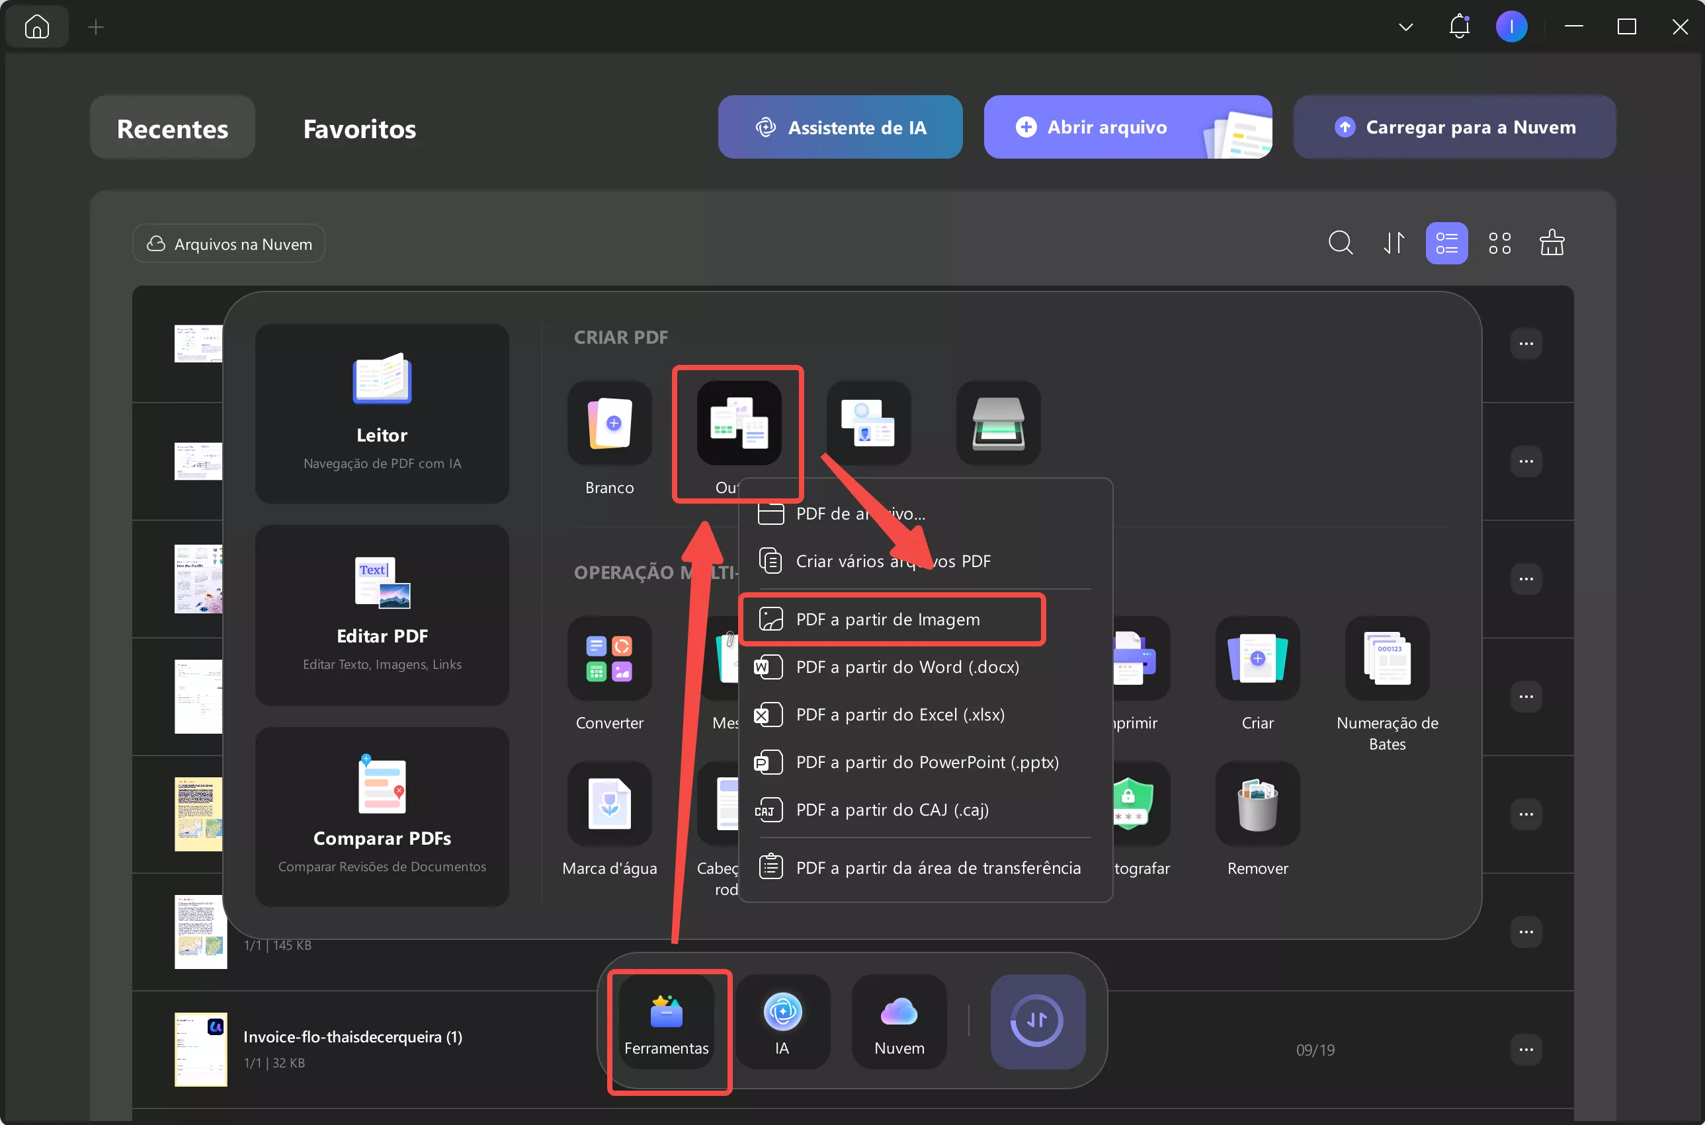Select PDF a partir do Word (.docx)
The height and width of the screenshot is (1125, 1705).
click(x=907, y=666)
